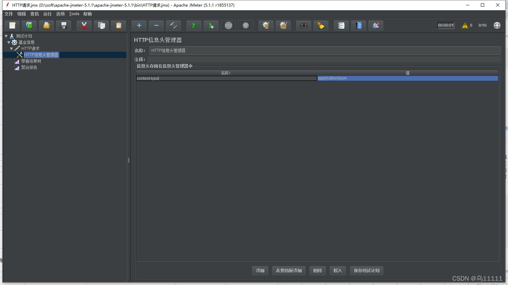This screenshot has width=508, height=285.
Task: Collapse all nodes with minus icon
Action: coord(156,25)
